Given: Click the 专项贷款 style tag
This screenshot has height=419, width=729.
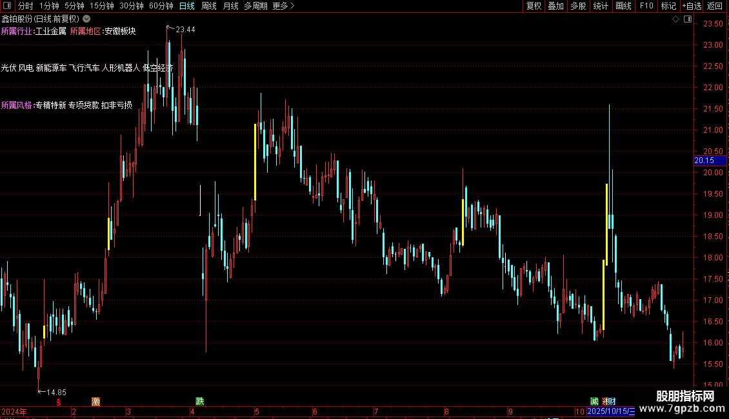Looking at the screenshot, I should coord(84,105).
